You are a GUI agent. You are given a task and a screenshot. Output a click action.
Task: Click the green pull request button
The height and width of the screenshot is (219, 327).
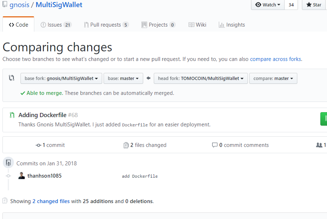tap(324, 119)
